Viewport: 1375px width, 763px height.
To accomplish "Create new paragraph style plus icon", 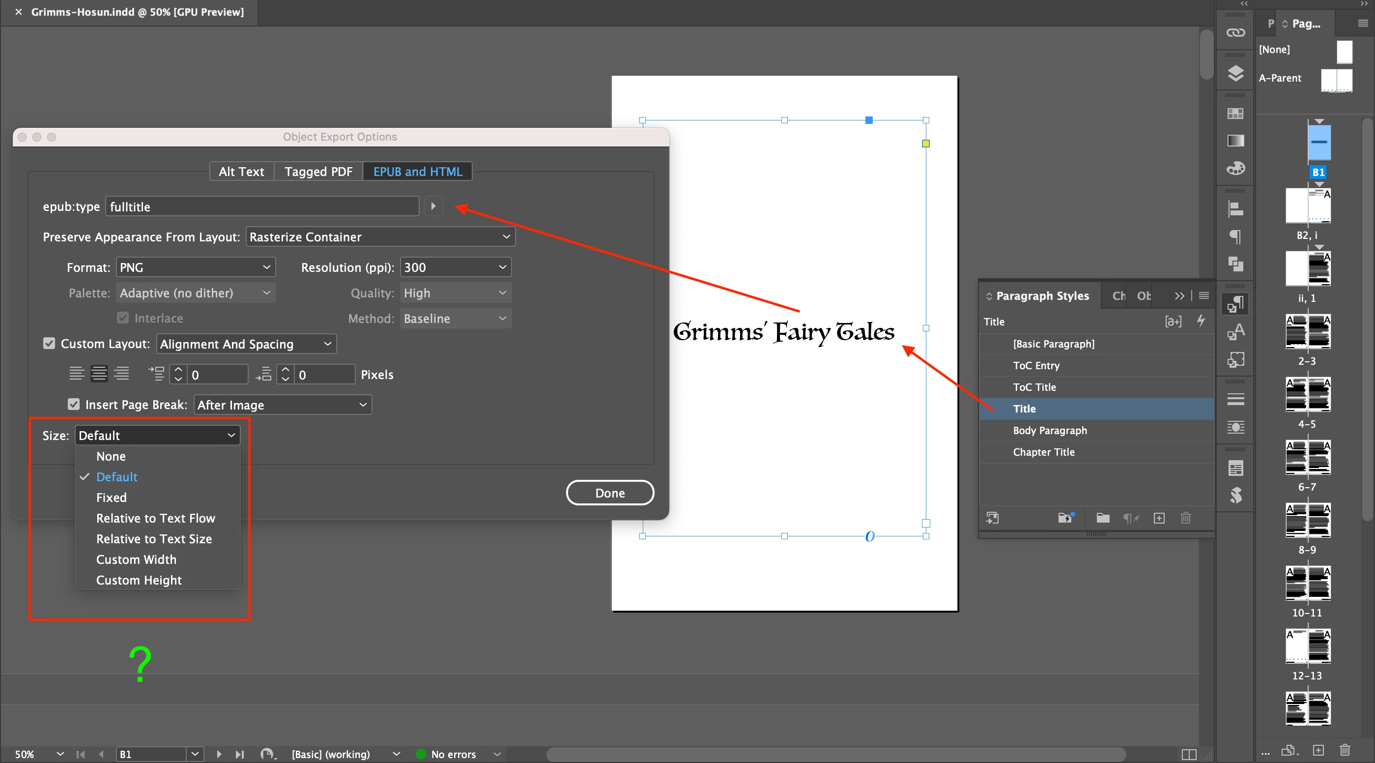I will [1159, 518].
